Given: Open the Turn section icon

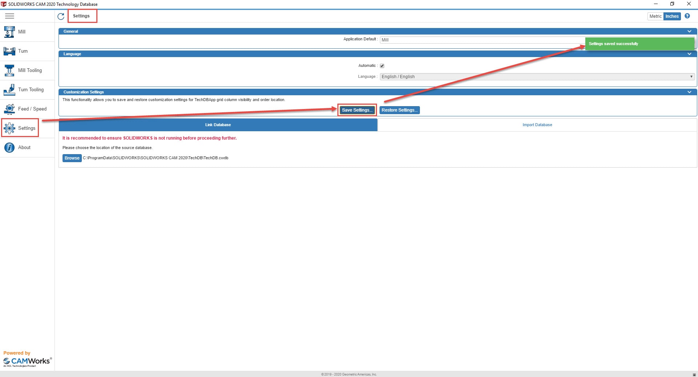Looking at the screenshot, I should click(x=9, y=51).
